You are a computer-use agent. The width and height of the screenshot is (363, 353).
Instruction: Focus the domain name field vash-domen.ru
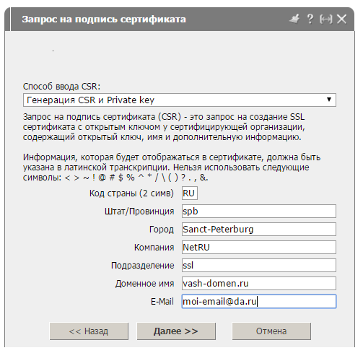pyautogui.click(x=259, y=284)
